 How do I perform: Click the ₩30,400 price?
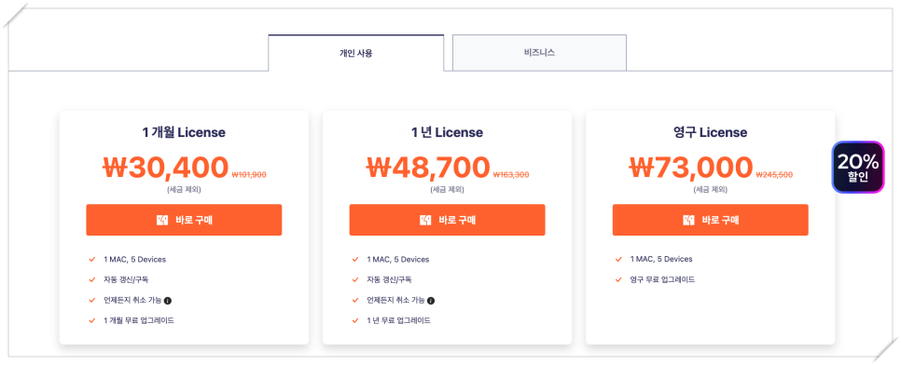click(166, 168)
